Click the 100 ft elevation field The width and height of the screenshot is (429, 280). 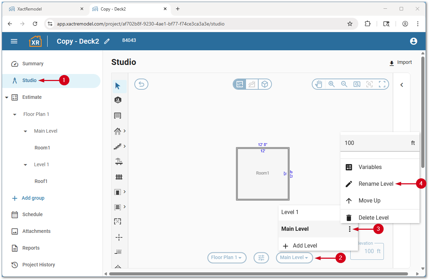[367, 251]
